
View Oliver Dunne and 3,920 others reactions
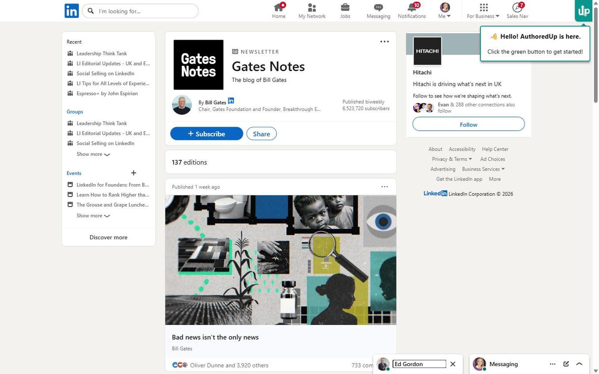(229, 365)
